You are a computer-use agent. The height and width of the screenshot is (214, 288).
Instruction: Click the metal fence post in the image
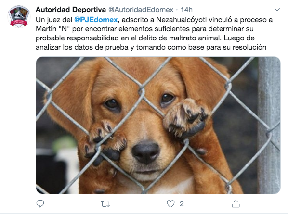coord(269,125)
